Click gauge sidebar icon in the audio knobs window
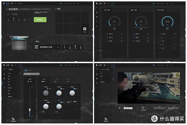 tap(4, 69)
